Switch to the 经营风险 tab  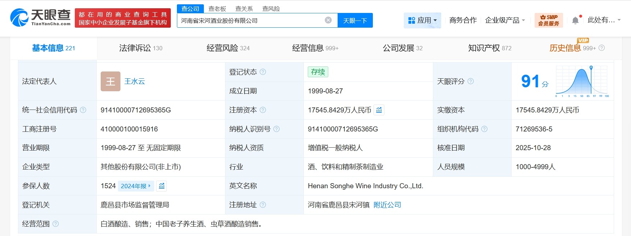pyautogui.click(x=228, y=48)
